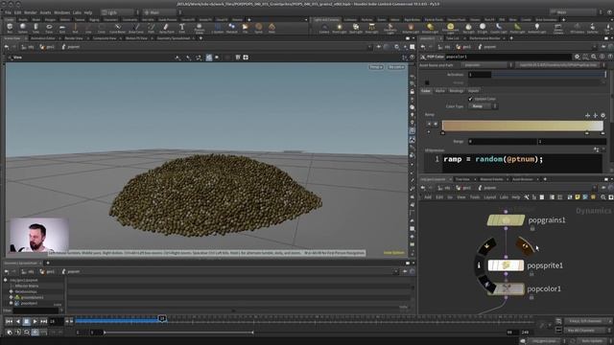Select the Box shelf tool
The height and width of the screenshot is (345, 614).
click(x=10, y=28)
